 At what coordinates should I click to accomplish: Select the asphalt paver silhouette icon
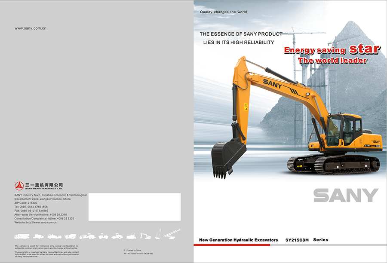[x=131, y=236]
